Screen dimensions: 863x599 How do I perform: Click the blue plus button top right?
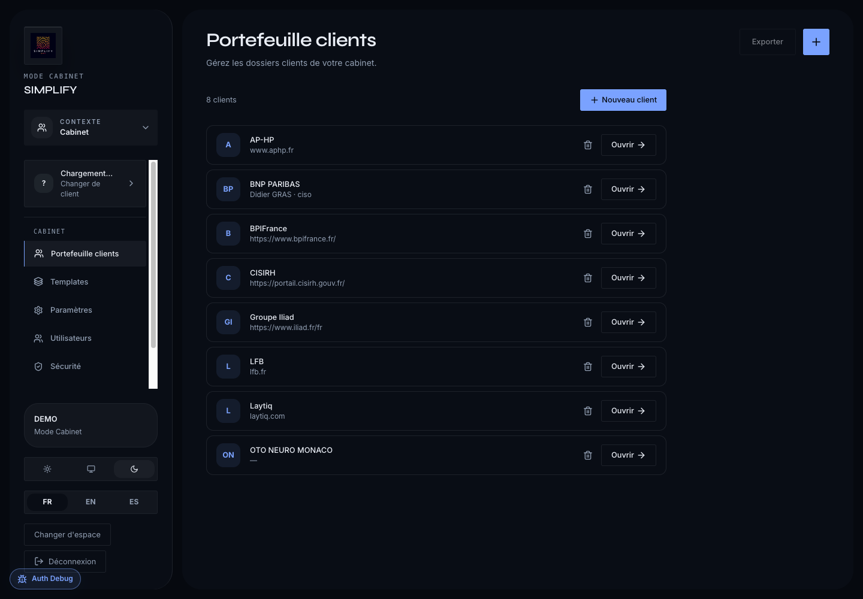click(x=816, y=42)
